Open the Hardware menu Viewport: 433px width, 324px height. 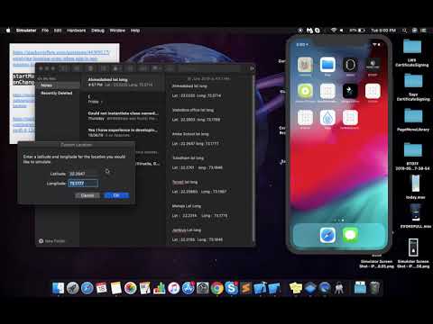tap(76, 31)
